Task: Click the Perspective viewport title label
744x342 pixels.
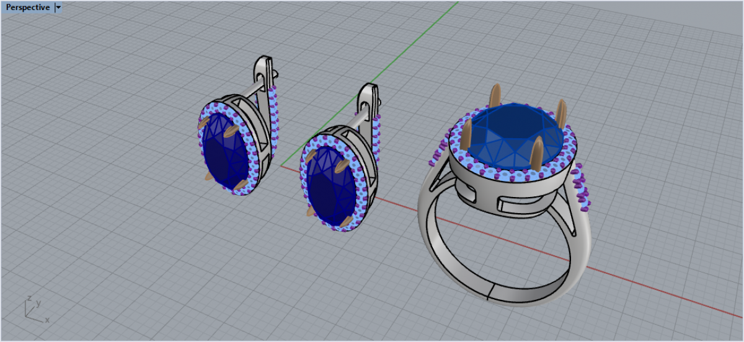Action: [28, 7]
